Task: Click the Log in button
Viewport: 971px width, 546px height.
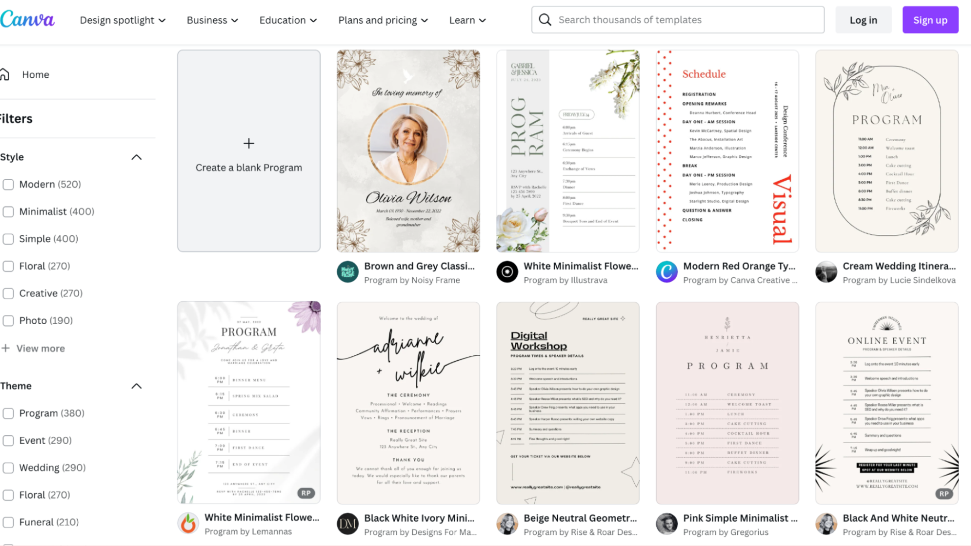Action: [x=864, y=19]
